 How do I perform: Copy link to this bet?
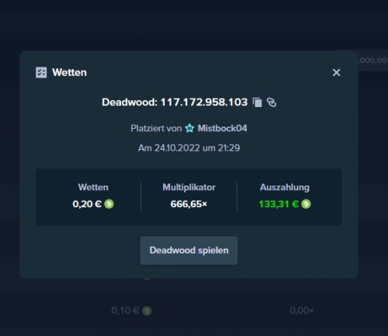point(272,102)
